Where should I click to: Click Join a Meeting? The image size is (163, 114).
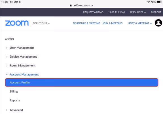coord(112,23)
